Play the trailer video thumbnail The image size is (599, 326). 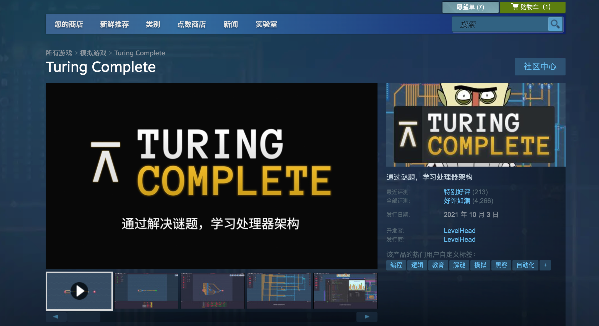click(x=79, y=291)
